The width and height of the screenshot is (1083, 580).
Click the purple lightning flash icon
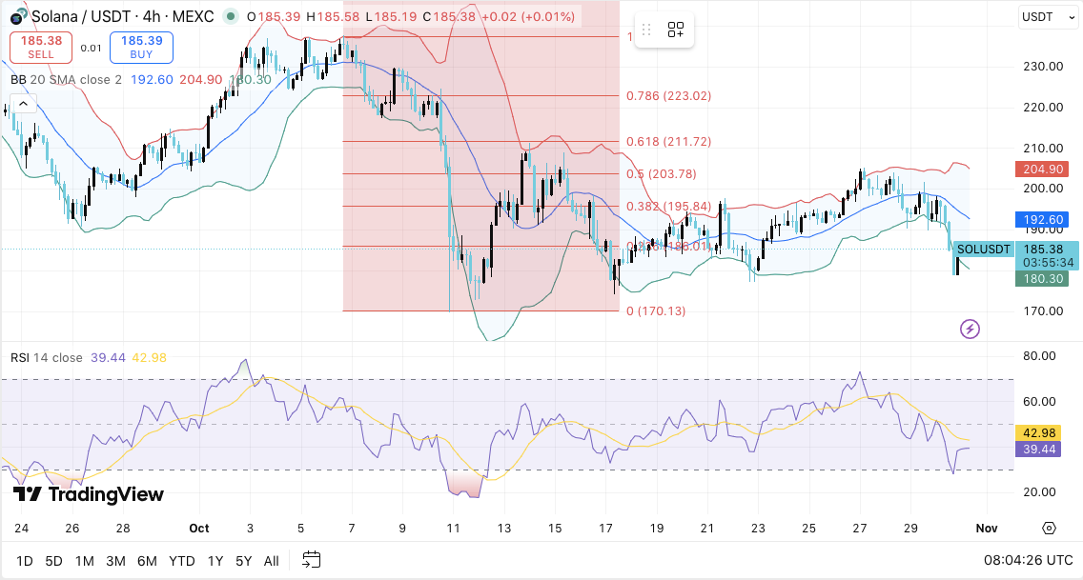pos(970,329)
